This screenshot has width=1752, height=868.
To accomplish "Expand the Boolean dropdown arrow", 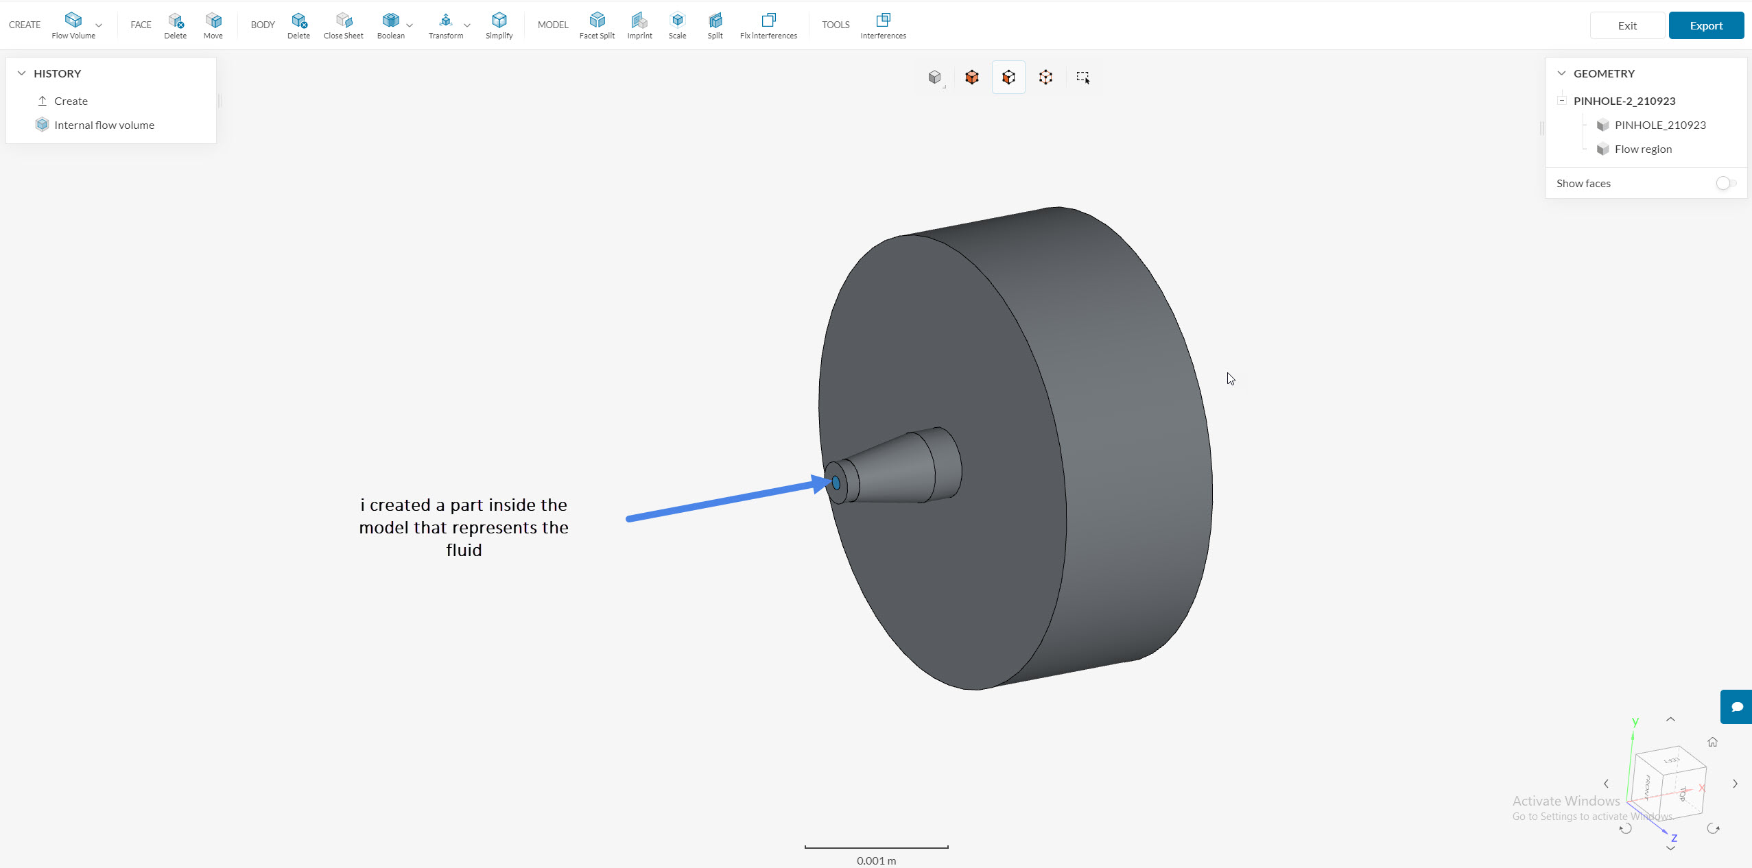I will [410, 25].
